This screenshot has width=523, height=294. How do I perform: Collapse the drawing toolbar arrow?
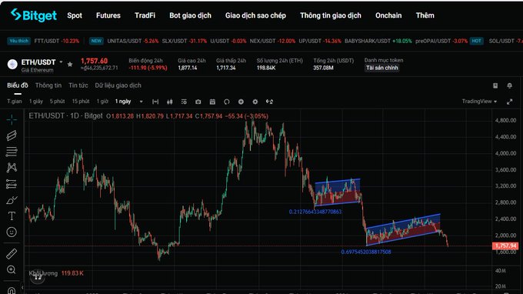point(22,287)
